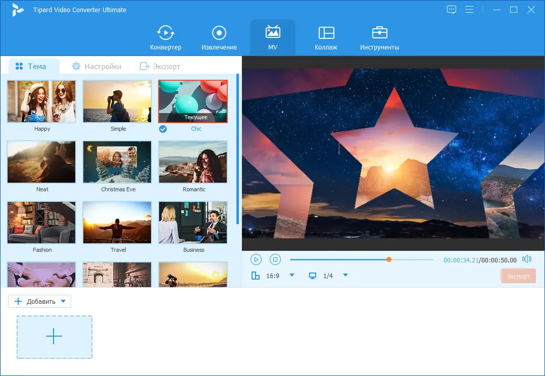Click the Добавить button

(39, 301)
